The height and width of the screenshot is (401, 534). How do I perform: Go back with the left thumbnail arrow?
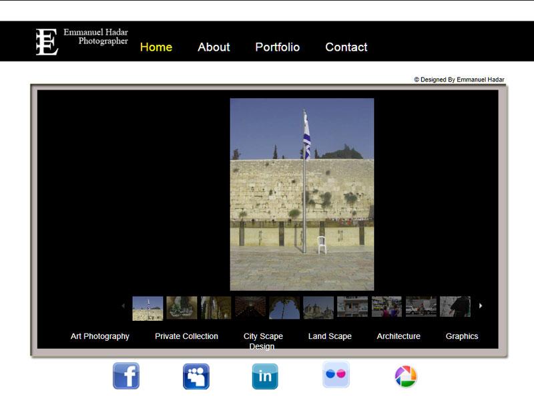pyautogui.click(x=123, y=306)
